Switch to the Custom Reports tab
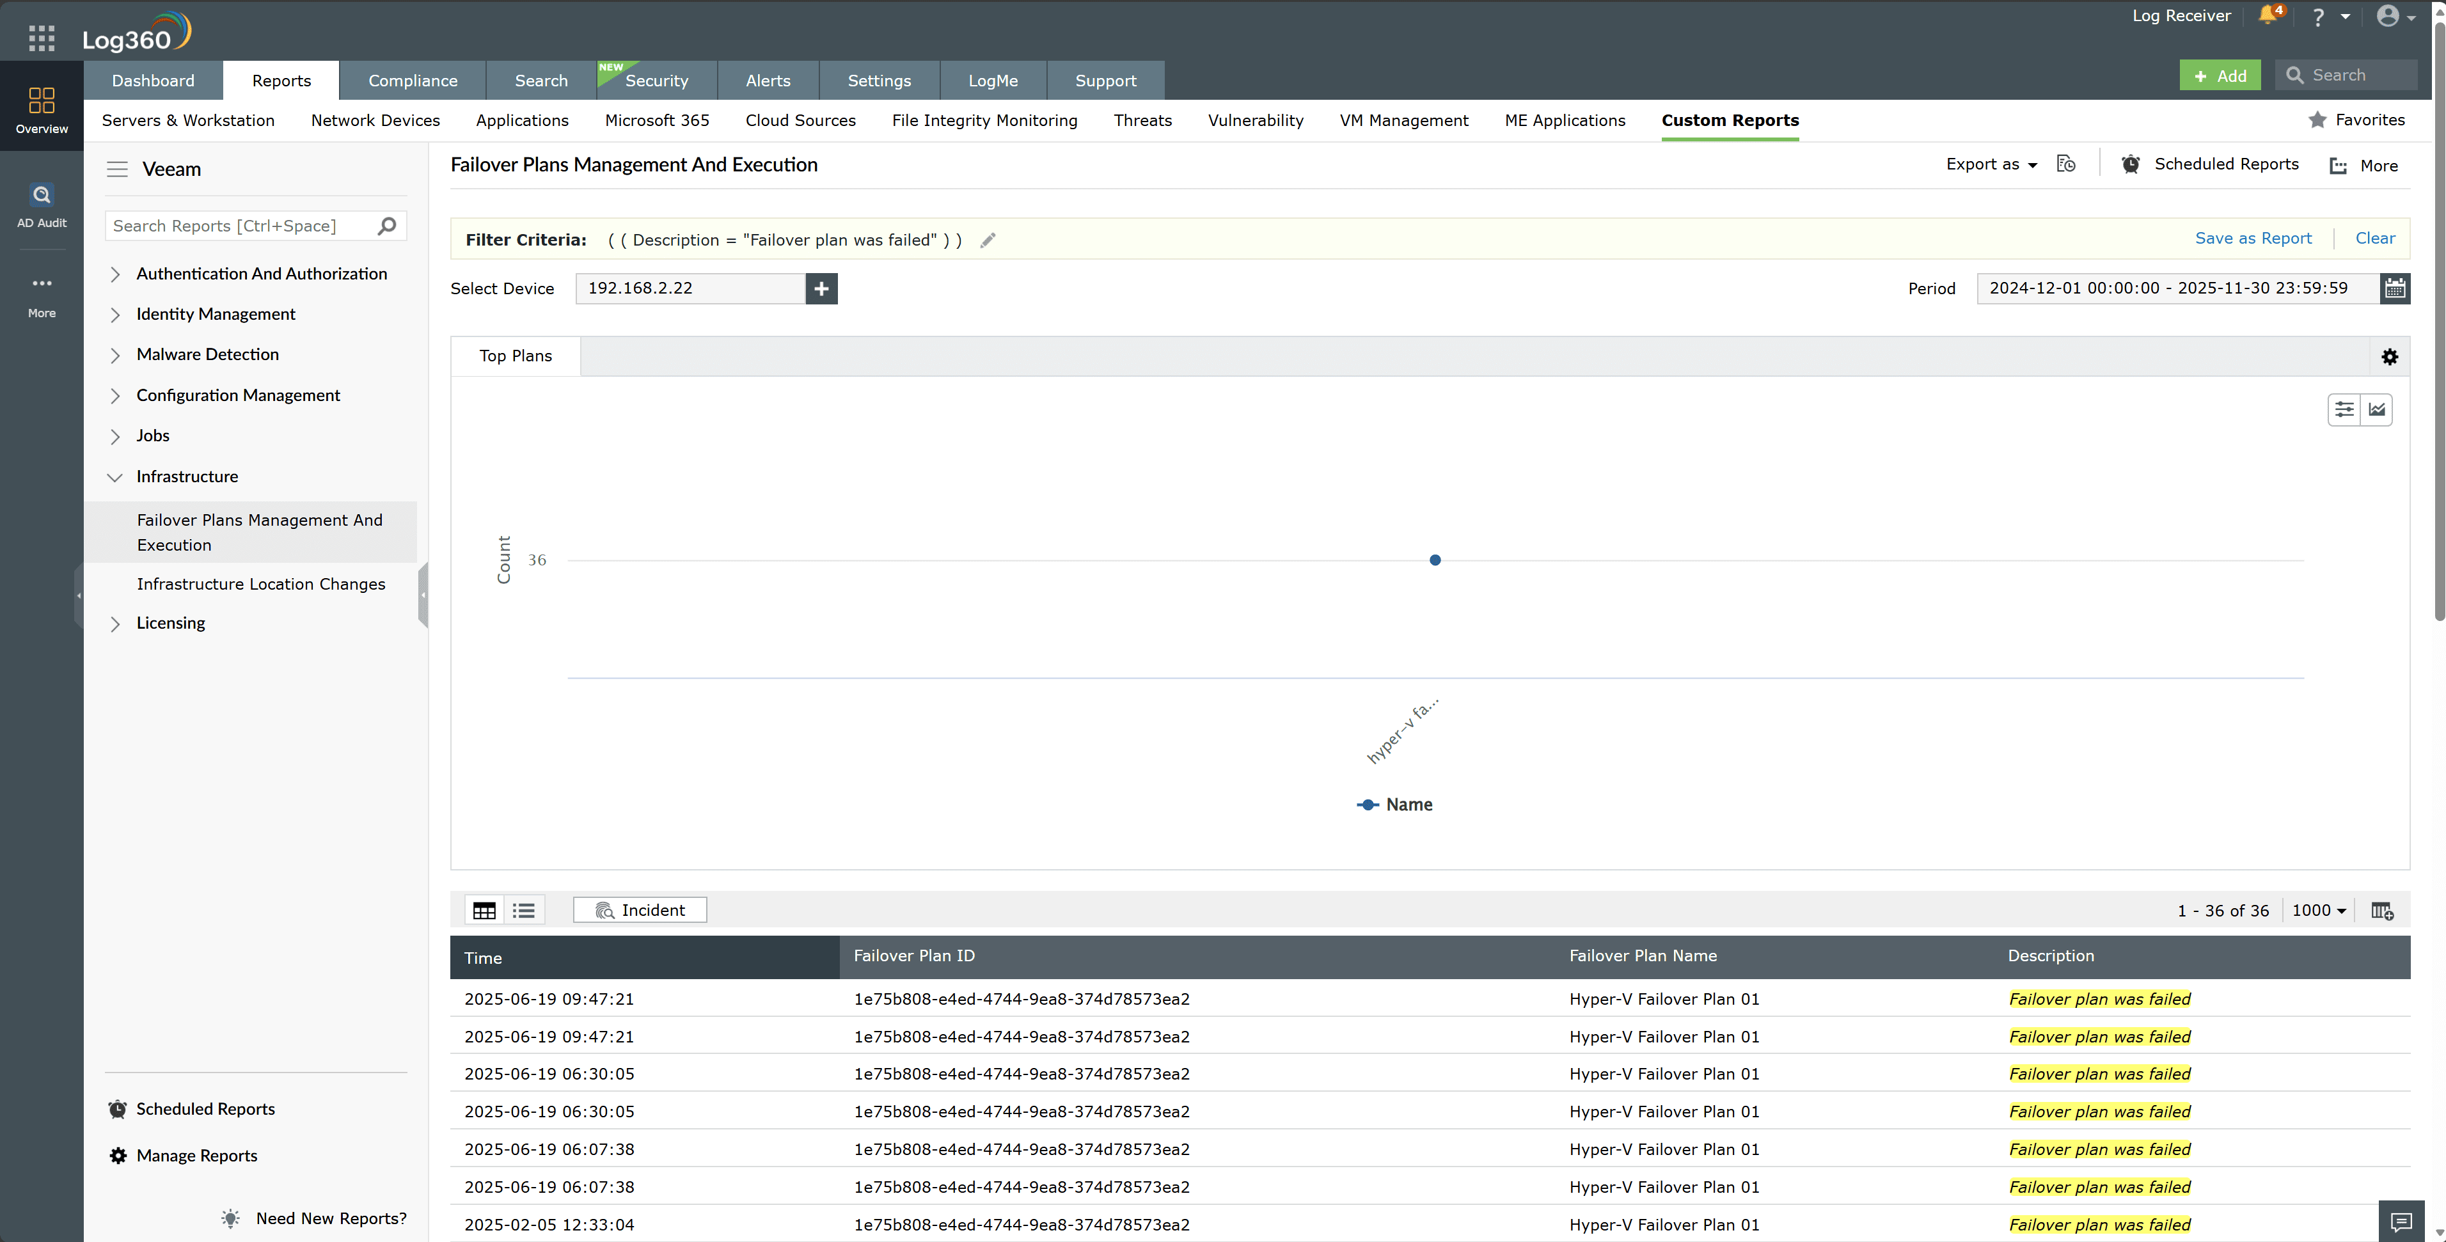The height and width of the screenshot is (1242, 2446). 1730,121
